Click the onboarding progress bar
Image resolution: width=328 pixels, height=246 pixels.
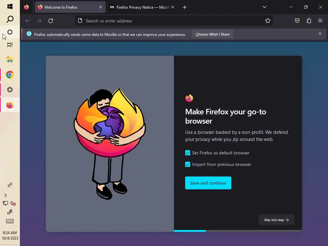238,231
